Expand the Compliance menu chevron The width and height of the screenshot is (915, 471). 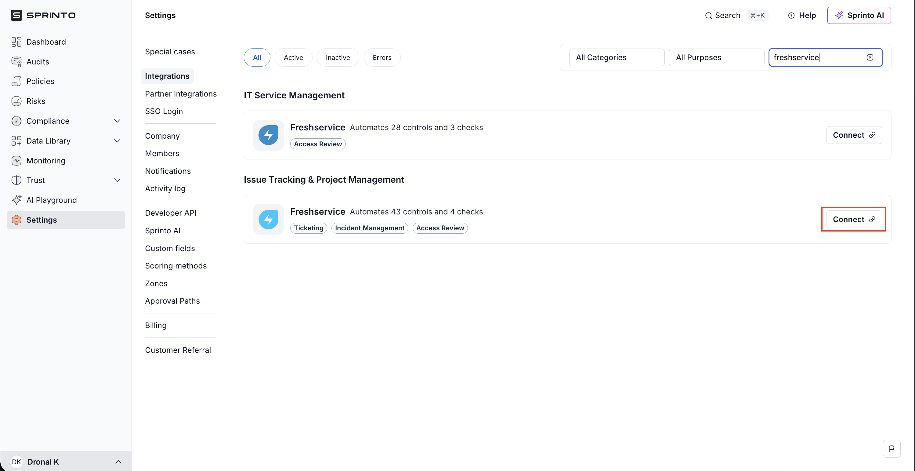[117, 121]
